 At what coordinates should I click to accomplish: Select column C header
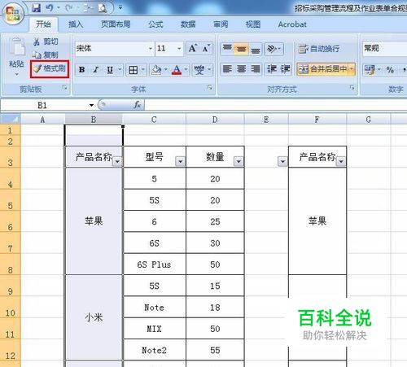[x=154, y=120]
